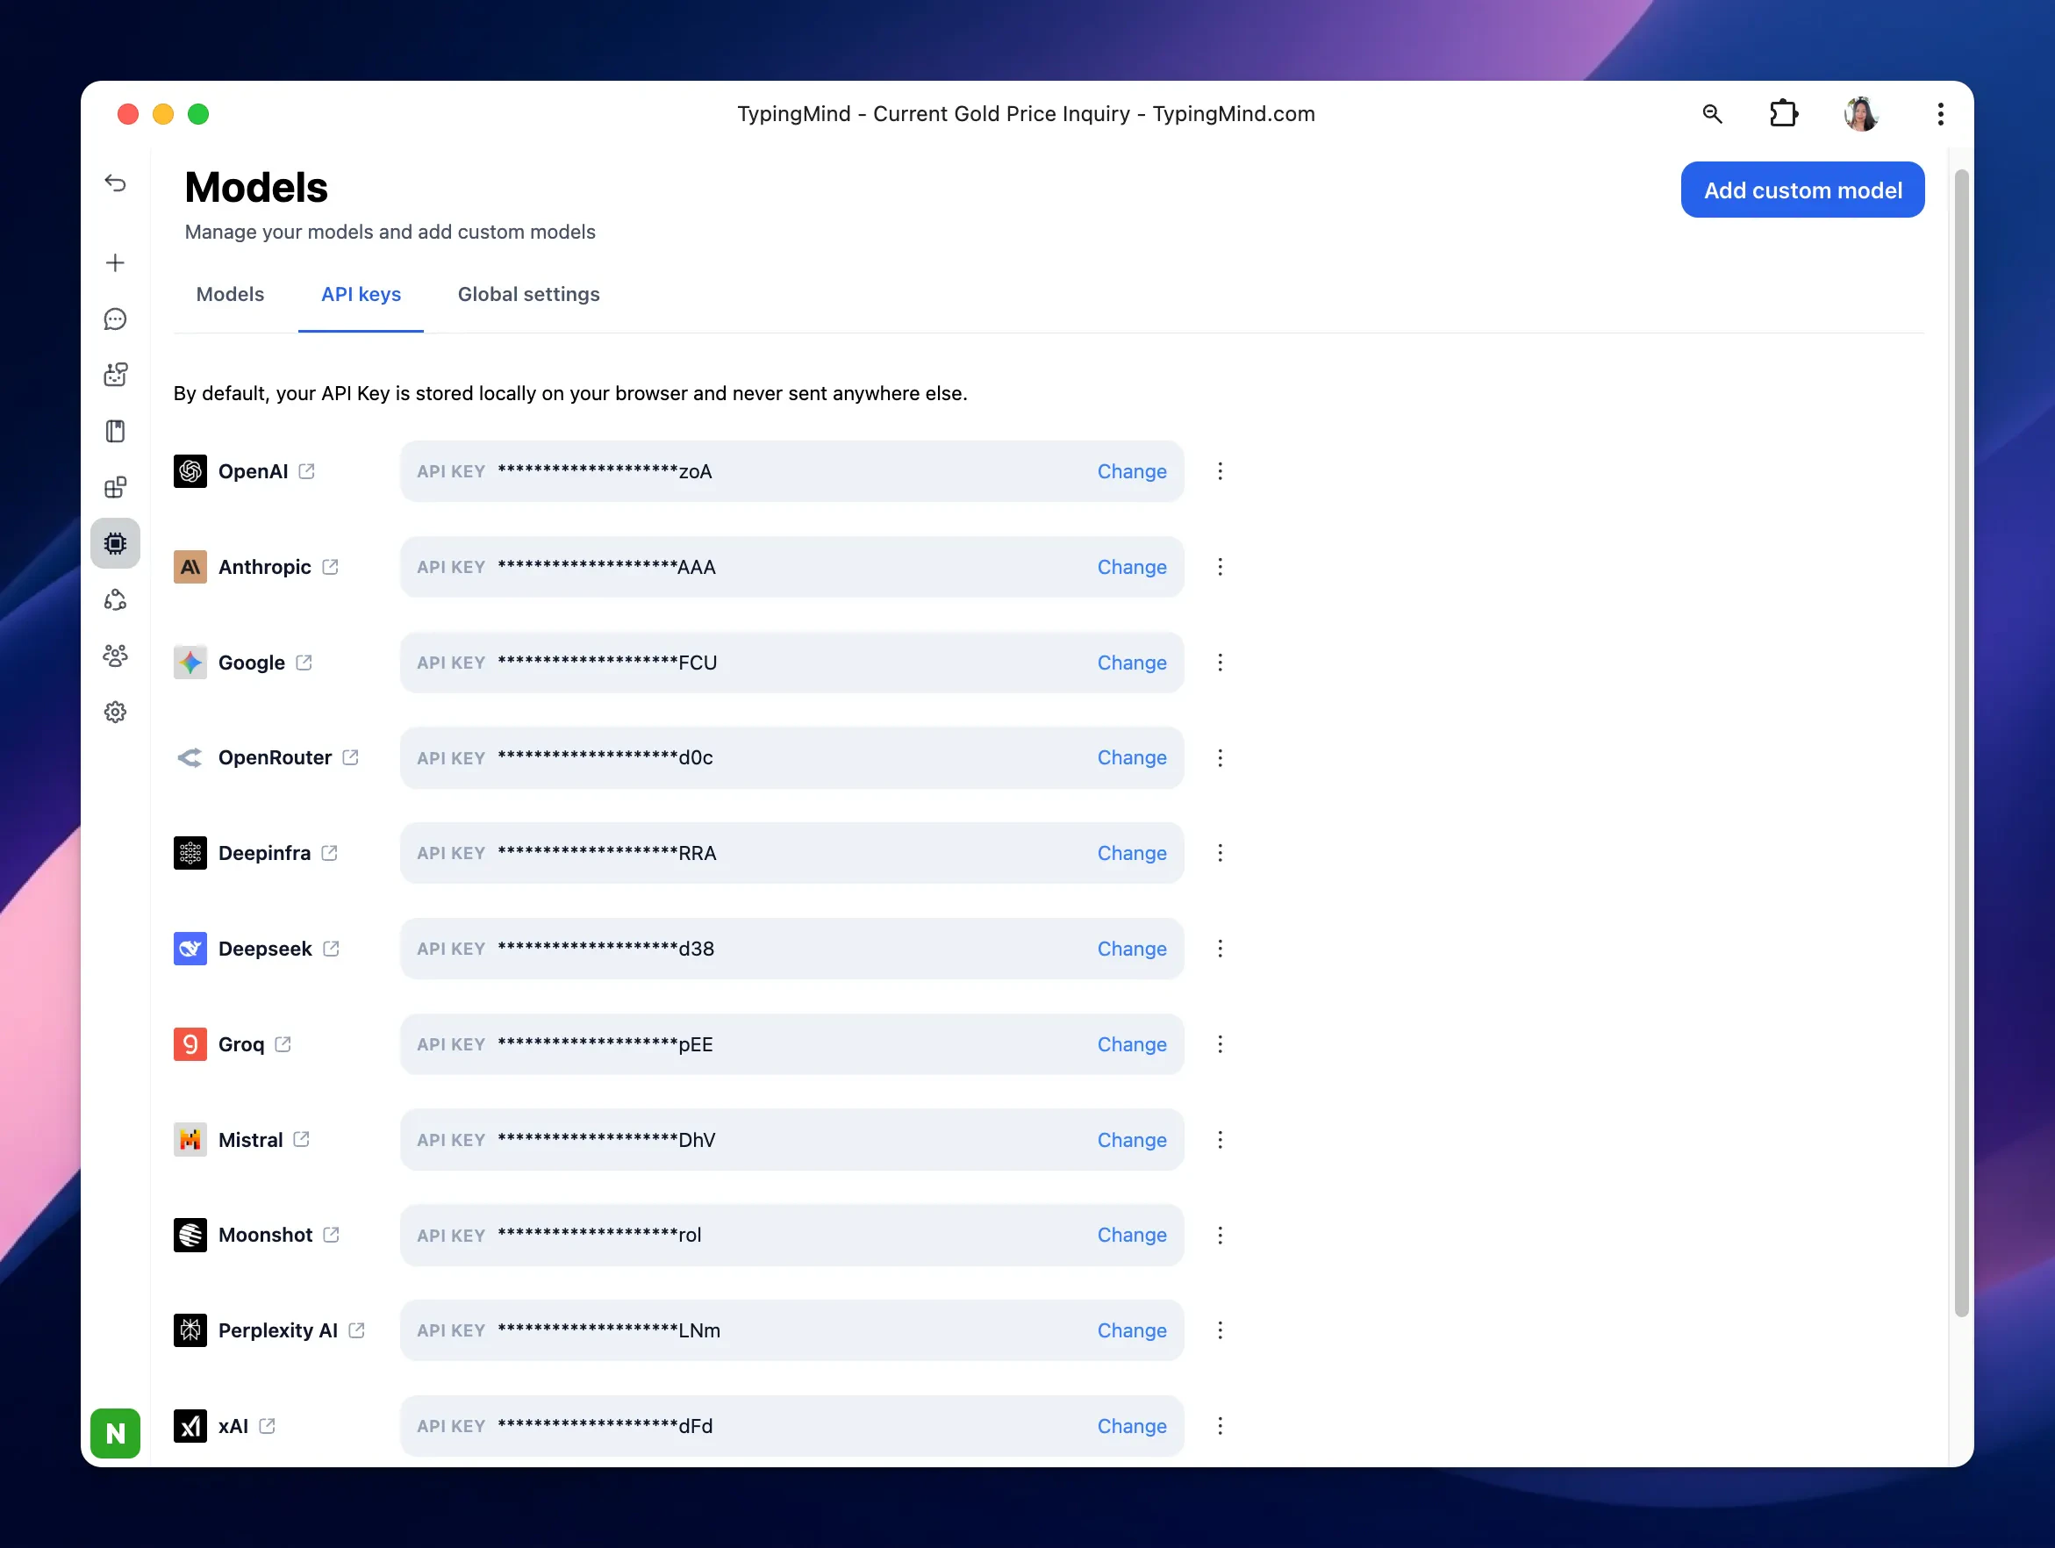Select the API keys tab
Screen dimensions: 2055x1548
pos(362,295)
